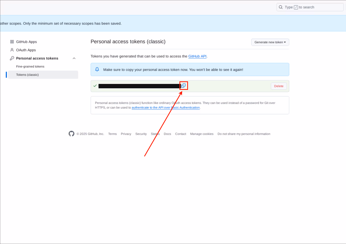The width and height of the screenshot is (346, 244).
Task: Open the Basic Authentication API link
Action: [166, 108]
